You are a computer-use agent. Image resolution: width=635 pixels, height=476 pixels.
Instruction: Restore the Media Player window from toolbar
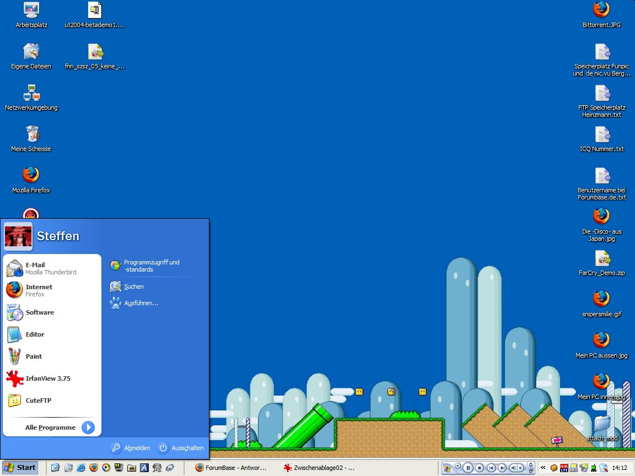[x=530, y=471]
